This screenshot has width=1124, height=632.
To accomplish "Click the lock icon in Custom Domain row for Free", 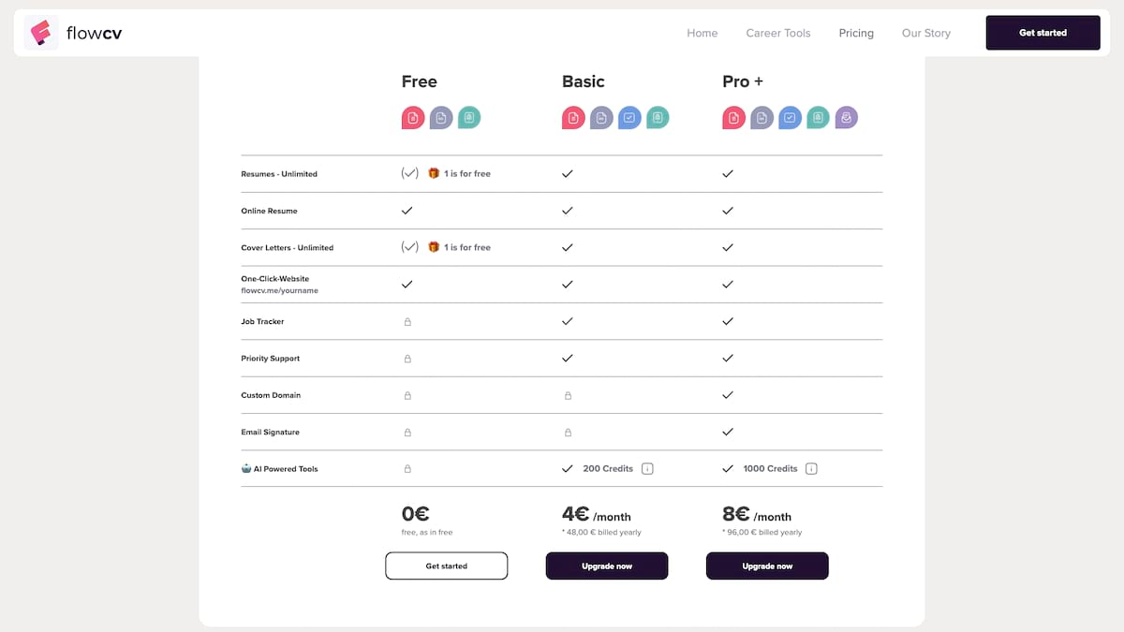I will pyautogui.click(x=407, y=395).
